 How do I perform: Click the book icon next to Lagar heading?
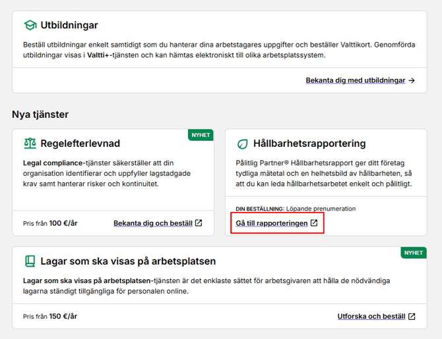(30, 261)
